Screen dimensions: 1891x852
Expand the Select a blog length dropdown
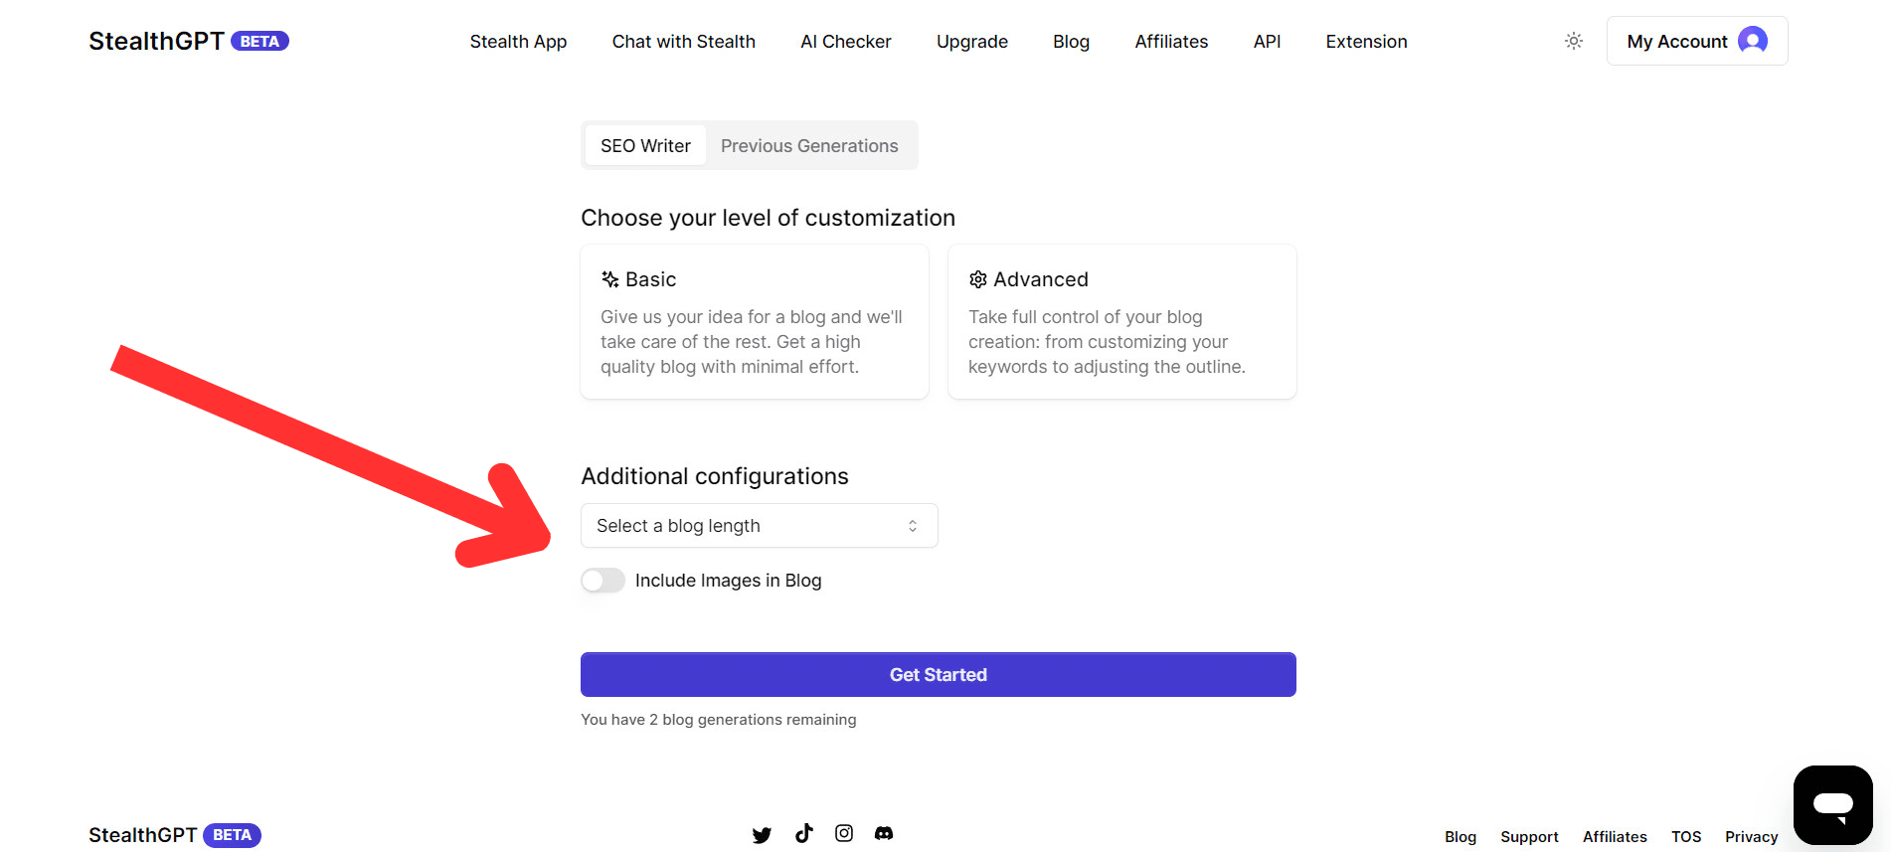[x=759, y=526]
